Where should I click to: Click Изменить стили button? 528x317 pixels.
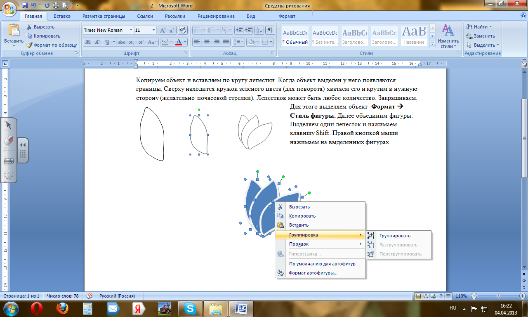(x=448, y=36)
